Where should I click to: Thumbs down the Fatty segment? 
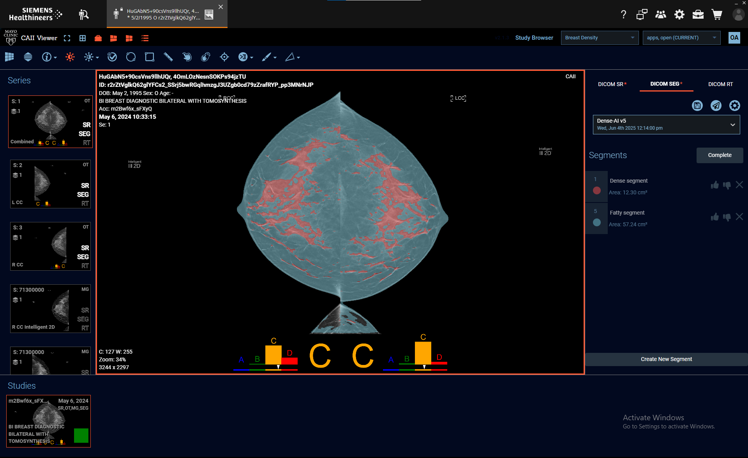(727, 217)
